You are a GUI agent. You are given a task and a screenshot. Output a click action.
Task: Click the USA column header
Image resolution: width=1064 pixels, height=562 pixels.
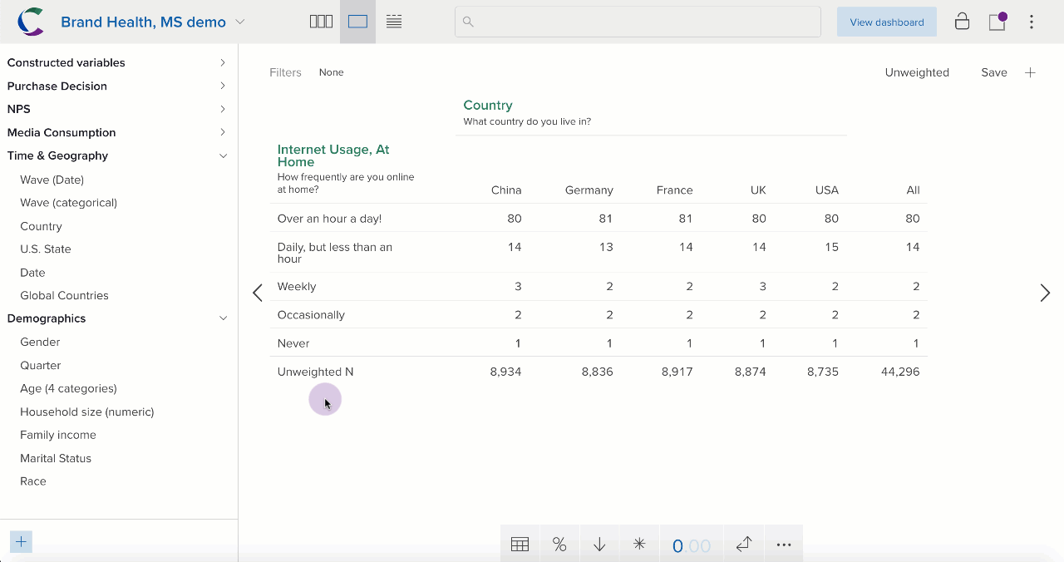point(827,190)
